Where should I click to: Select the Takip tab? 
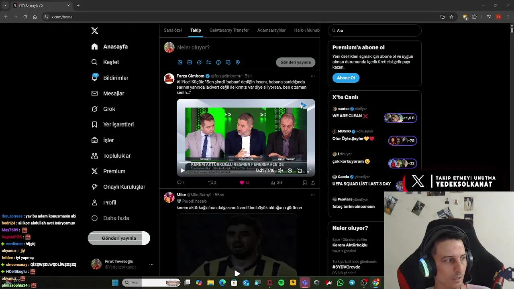(x=196, y=30)
